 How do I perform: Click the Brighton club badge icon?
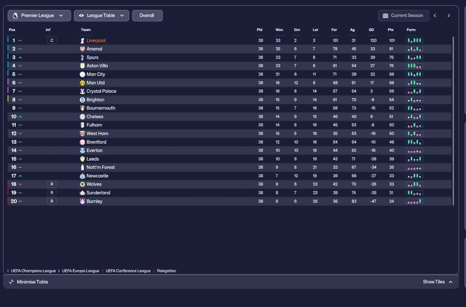pyautogui.click(x=82, y=100)
